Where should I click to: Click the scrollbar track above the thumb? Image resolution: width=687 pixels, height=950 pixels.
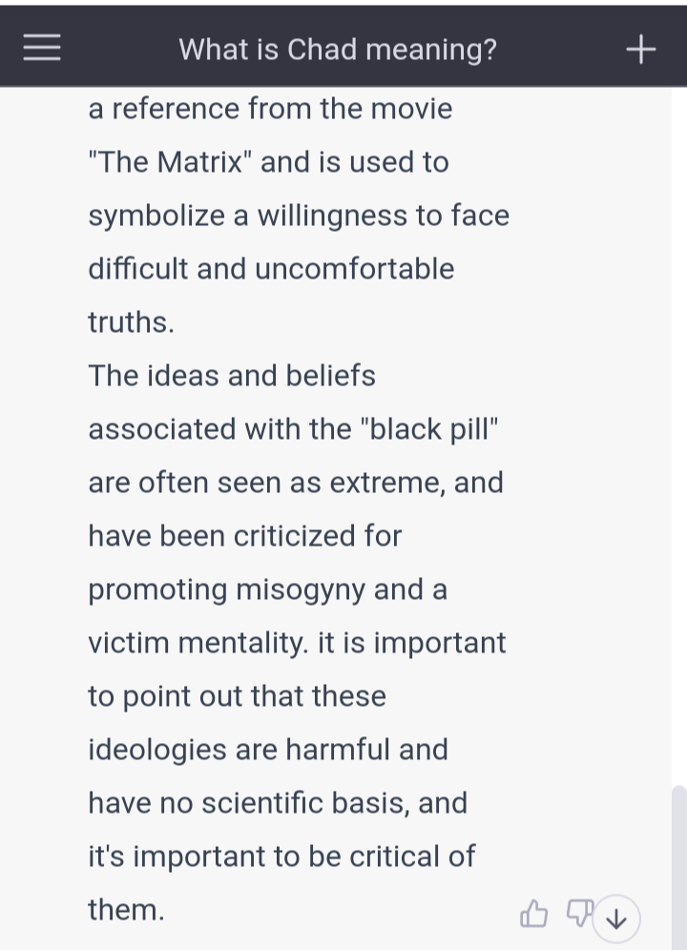click(679, 436)
